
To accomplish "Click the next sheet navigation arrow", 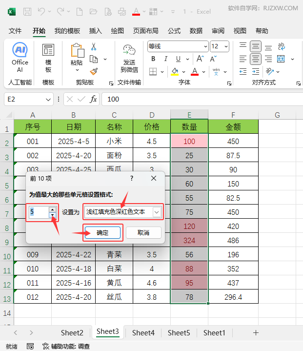I will [x=31, y=332].
